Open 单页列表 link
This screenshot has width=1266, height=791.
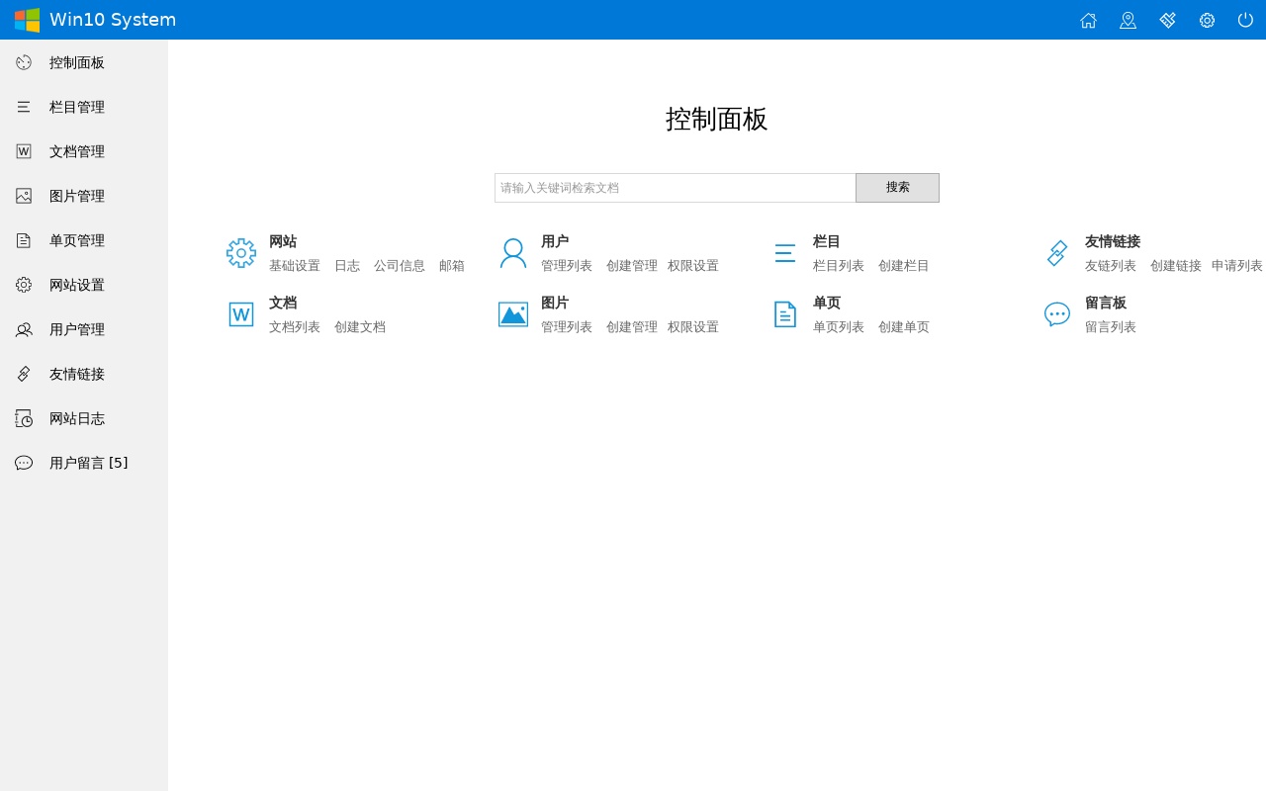[x=839, y=327]
